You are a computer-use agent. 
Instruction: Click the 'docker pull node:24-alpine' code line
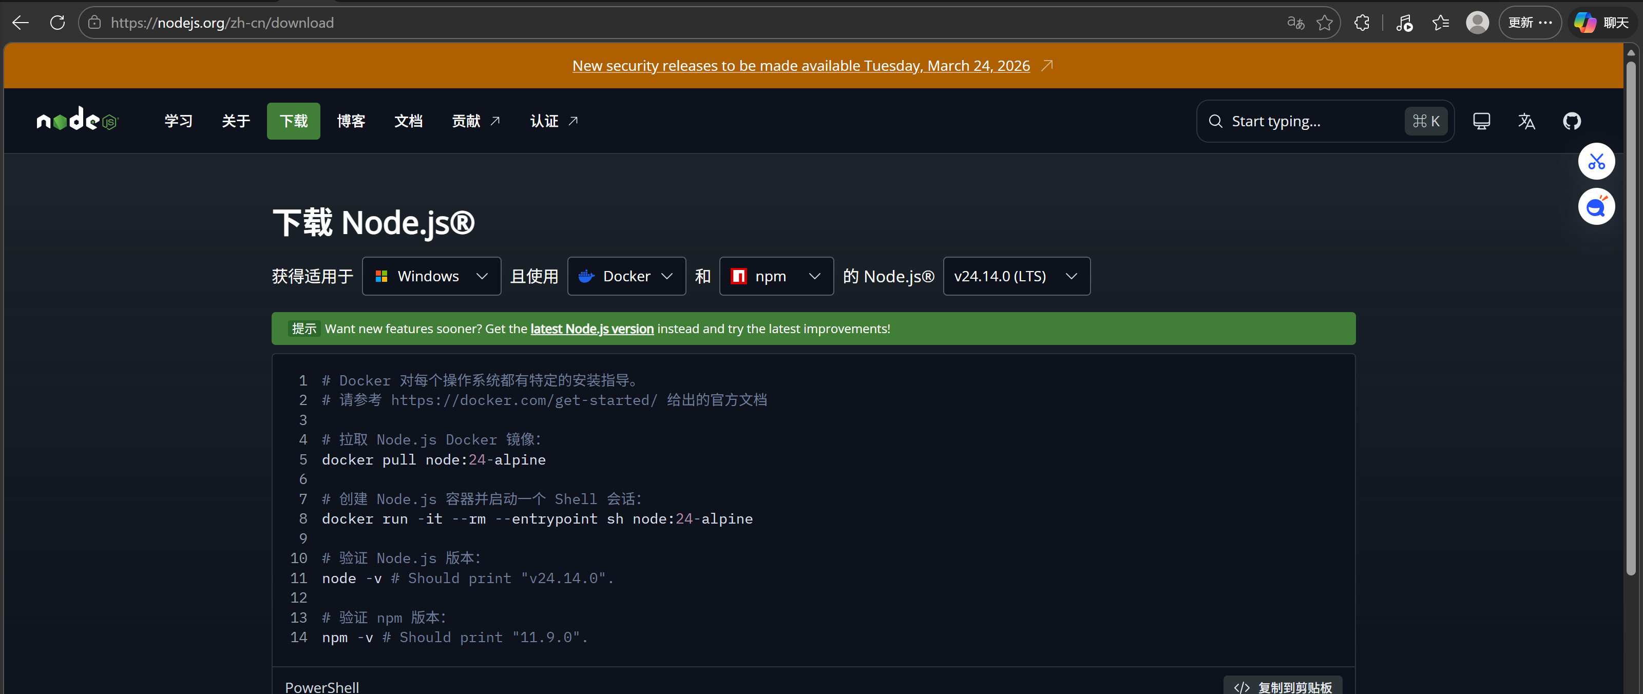tap(434, 460)
